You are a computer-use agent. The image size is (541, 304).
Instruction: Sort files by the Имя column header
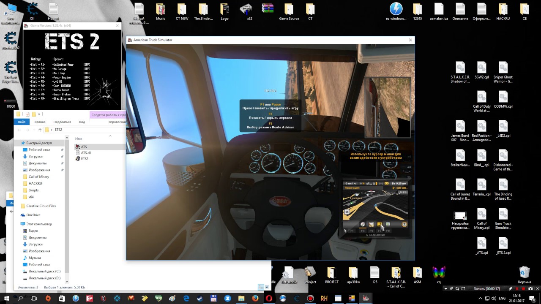click(79, 138)
